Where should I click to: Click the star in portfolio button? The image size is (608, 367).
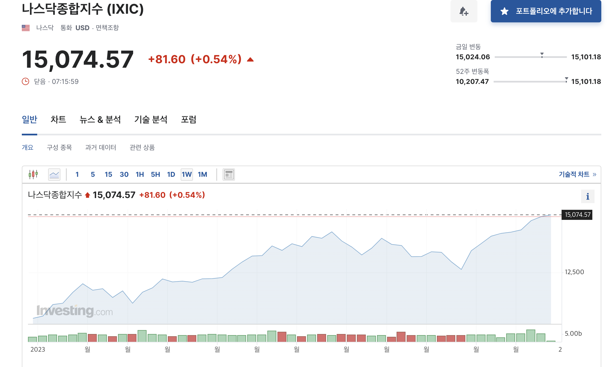tap(505, 11)
